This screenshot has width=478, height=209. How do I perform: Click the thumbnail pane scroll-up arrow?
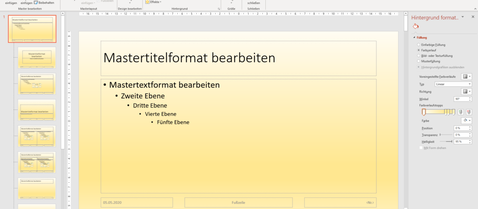pos(63,14)
